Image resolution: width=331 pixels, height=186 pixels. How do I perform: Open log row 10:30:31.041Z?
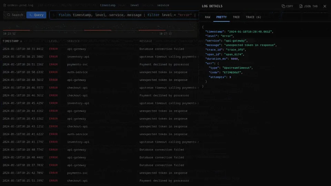tap(99, 49)
